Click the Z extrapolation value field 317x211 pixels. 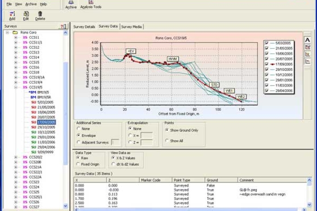click(x=146, y=142)
